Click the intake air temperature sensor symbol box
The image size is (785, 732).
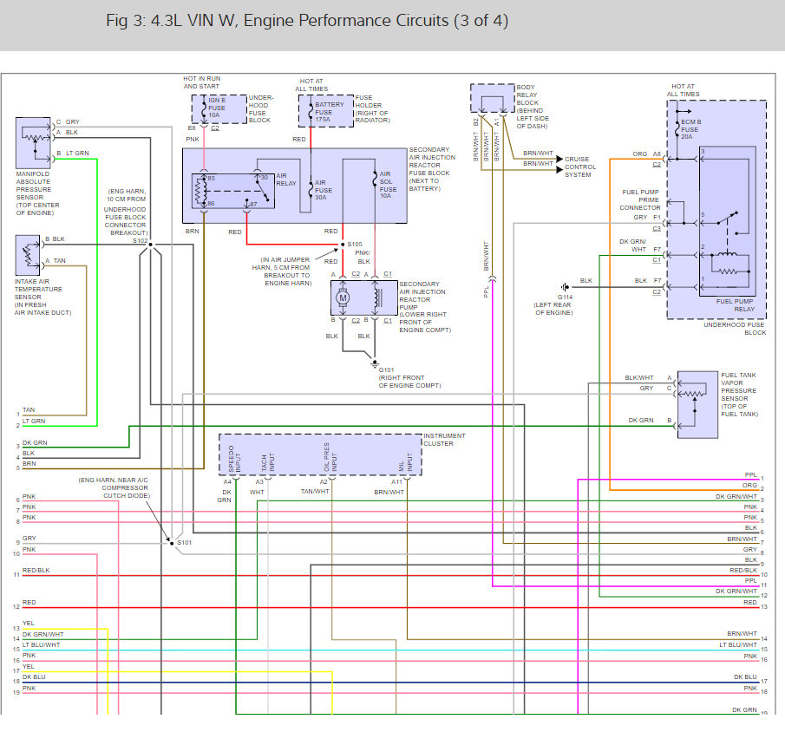point(28,255)
